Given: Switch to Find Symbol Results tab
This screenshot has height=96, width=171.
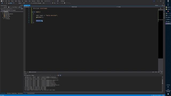Looking at the screenshot, I should pos(31,93).
